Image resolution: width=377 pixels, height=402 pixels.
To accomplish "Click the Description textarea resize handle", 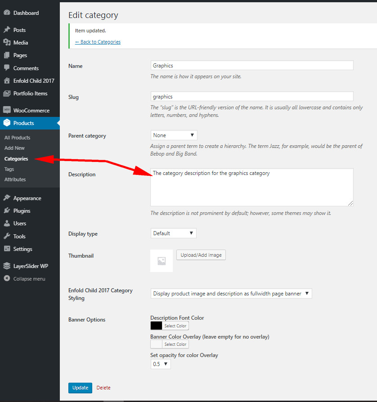I will coord(350,203).
